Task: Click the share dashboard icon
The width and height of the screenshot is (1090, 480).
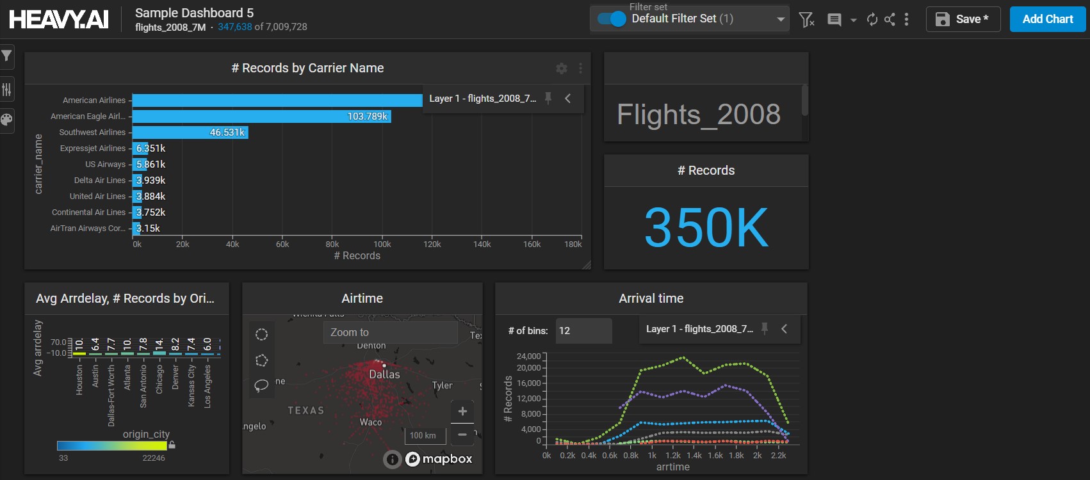Action: 890,19
